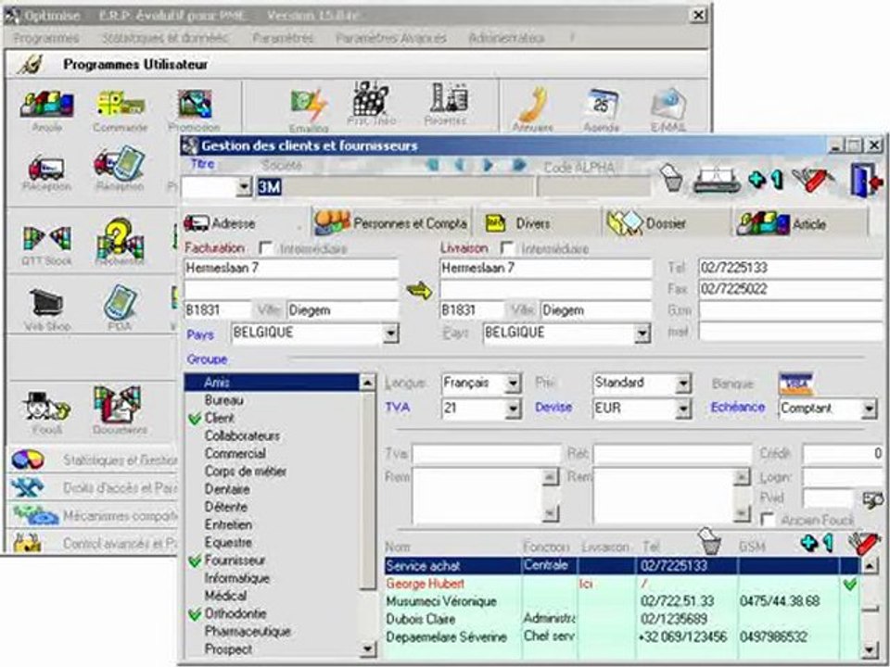Add a contact with the contacts +1 icon
Viewport: 890px width, 667px height.
[816, 543]
